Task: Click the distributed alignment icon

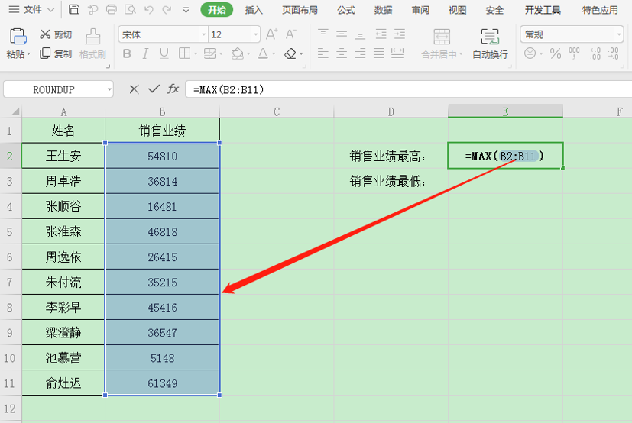Action: coord(397,53)
